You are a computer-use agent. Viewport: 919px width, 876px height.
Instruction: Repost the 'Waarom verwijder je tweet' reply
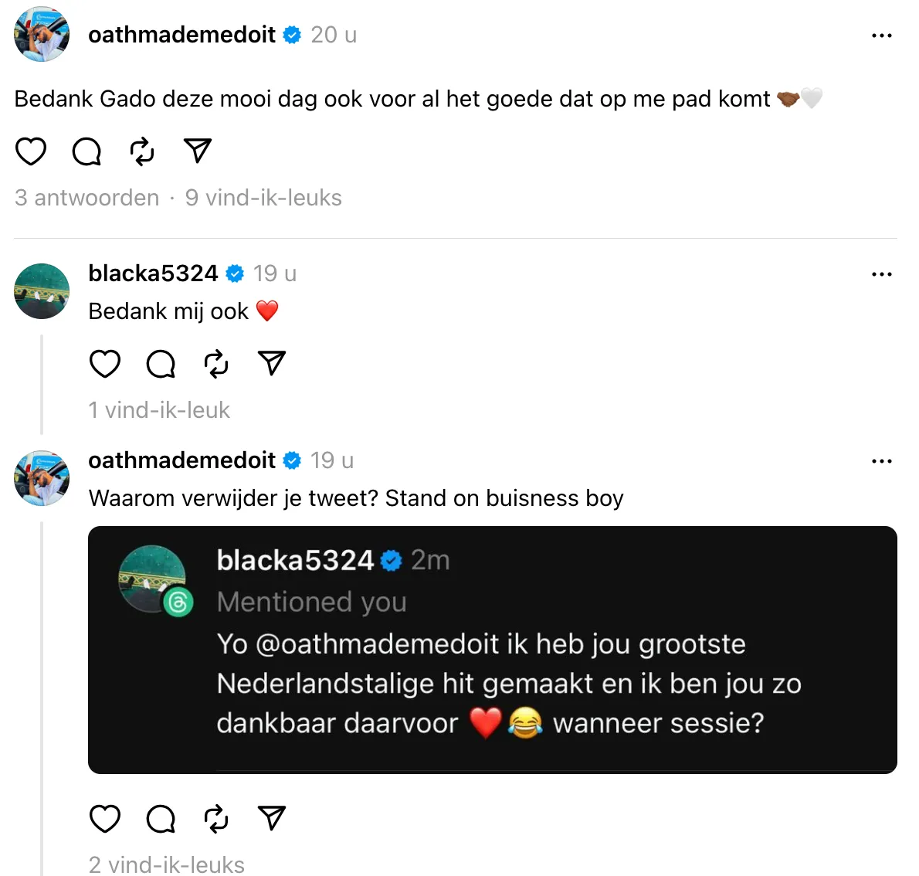pyautogui.click(x=216, y=819)
